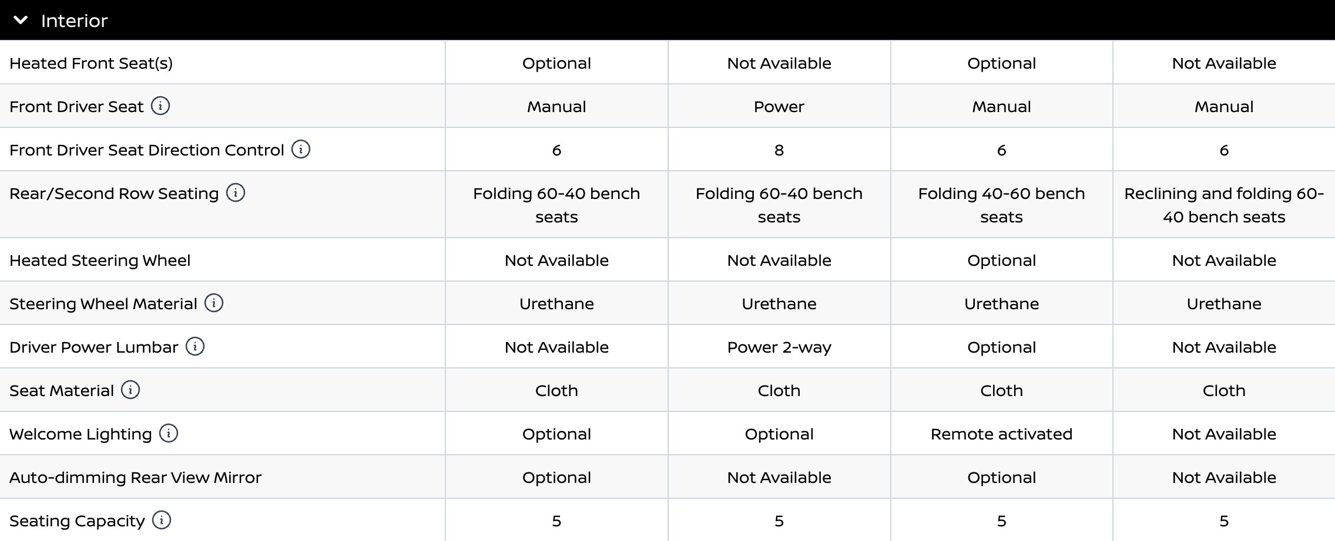Viewport: 1335px width, 541px height.
Task: Click the Optional Heated Steering Wheel cell
Action: [1001, 261]
